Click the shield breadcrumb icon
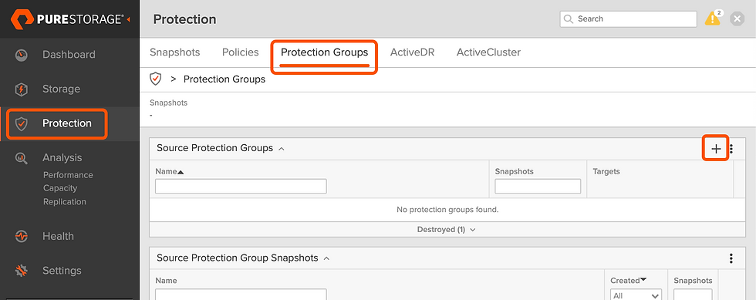The height and width of the screenshot is (300, 756). pos(155,79)
